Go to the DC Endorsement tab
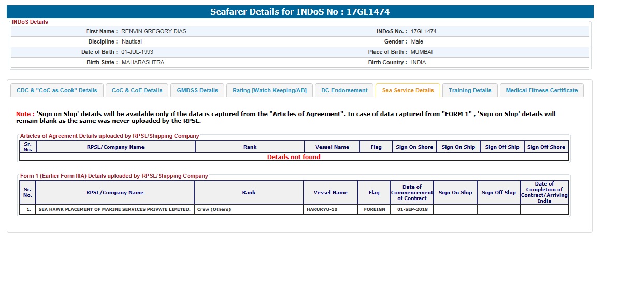 coord(344,90)
